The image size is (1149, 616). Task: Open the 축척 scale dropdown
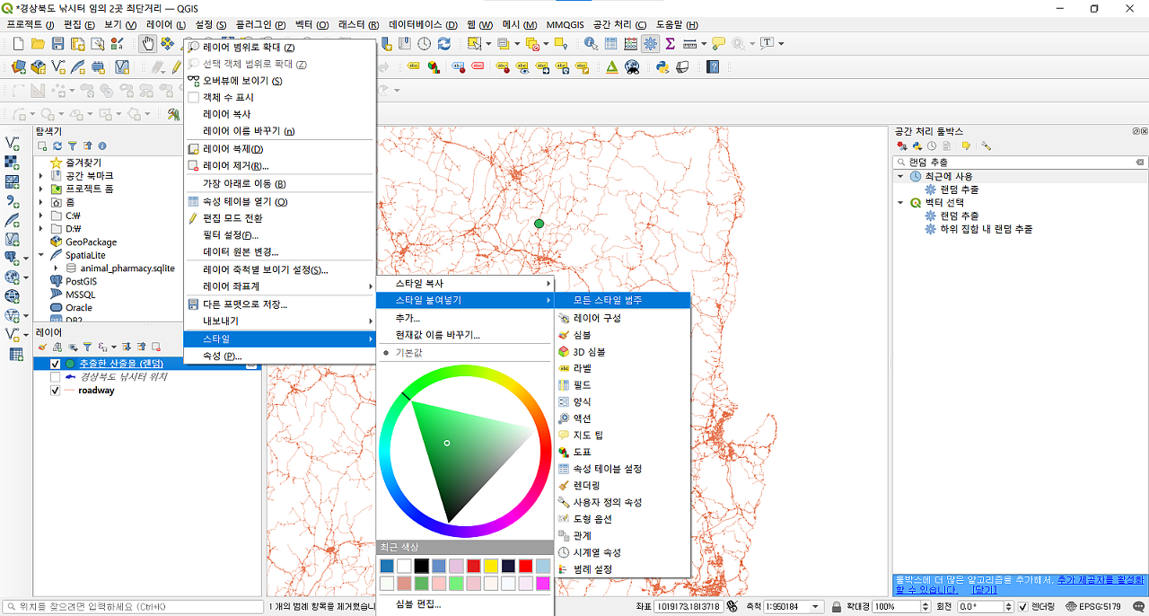(x=815, y=607)
